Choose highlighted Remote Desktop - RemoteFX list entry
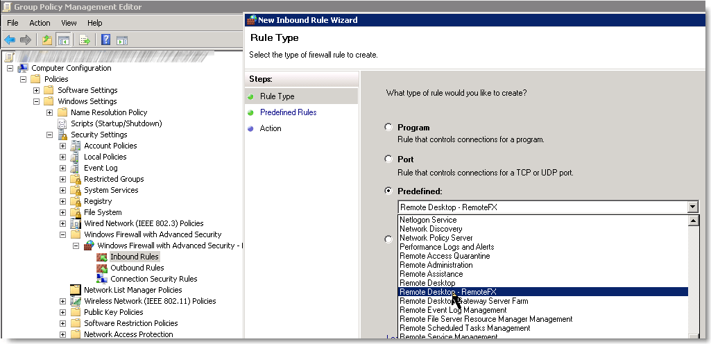 (x=543, y=292)
